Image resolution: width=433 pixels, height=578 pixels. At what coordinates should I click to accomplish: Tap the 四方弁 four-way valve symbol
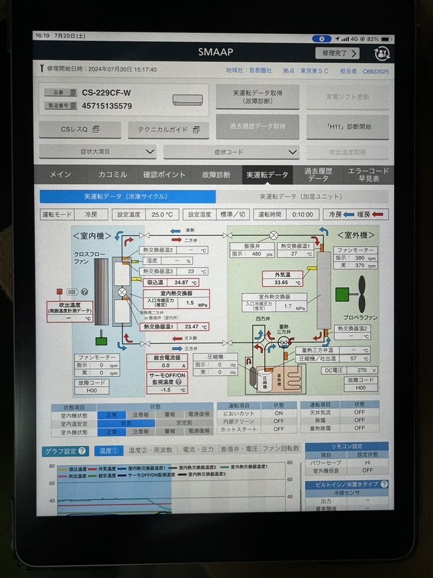[264, 343]
